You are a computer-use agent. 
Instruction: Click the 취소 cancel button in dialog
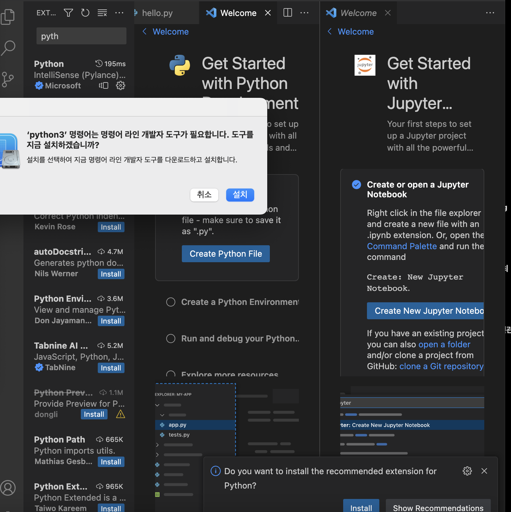click(204, 195)
